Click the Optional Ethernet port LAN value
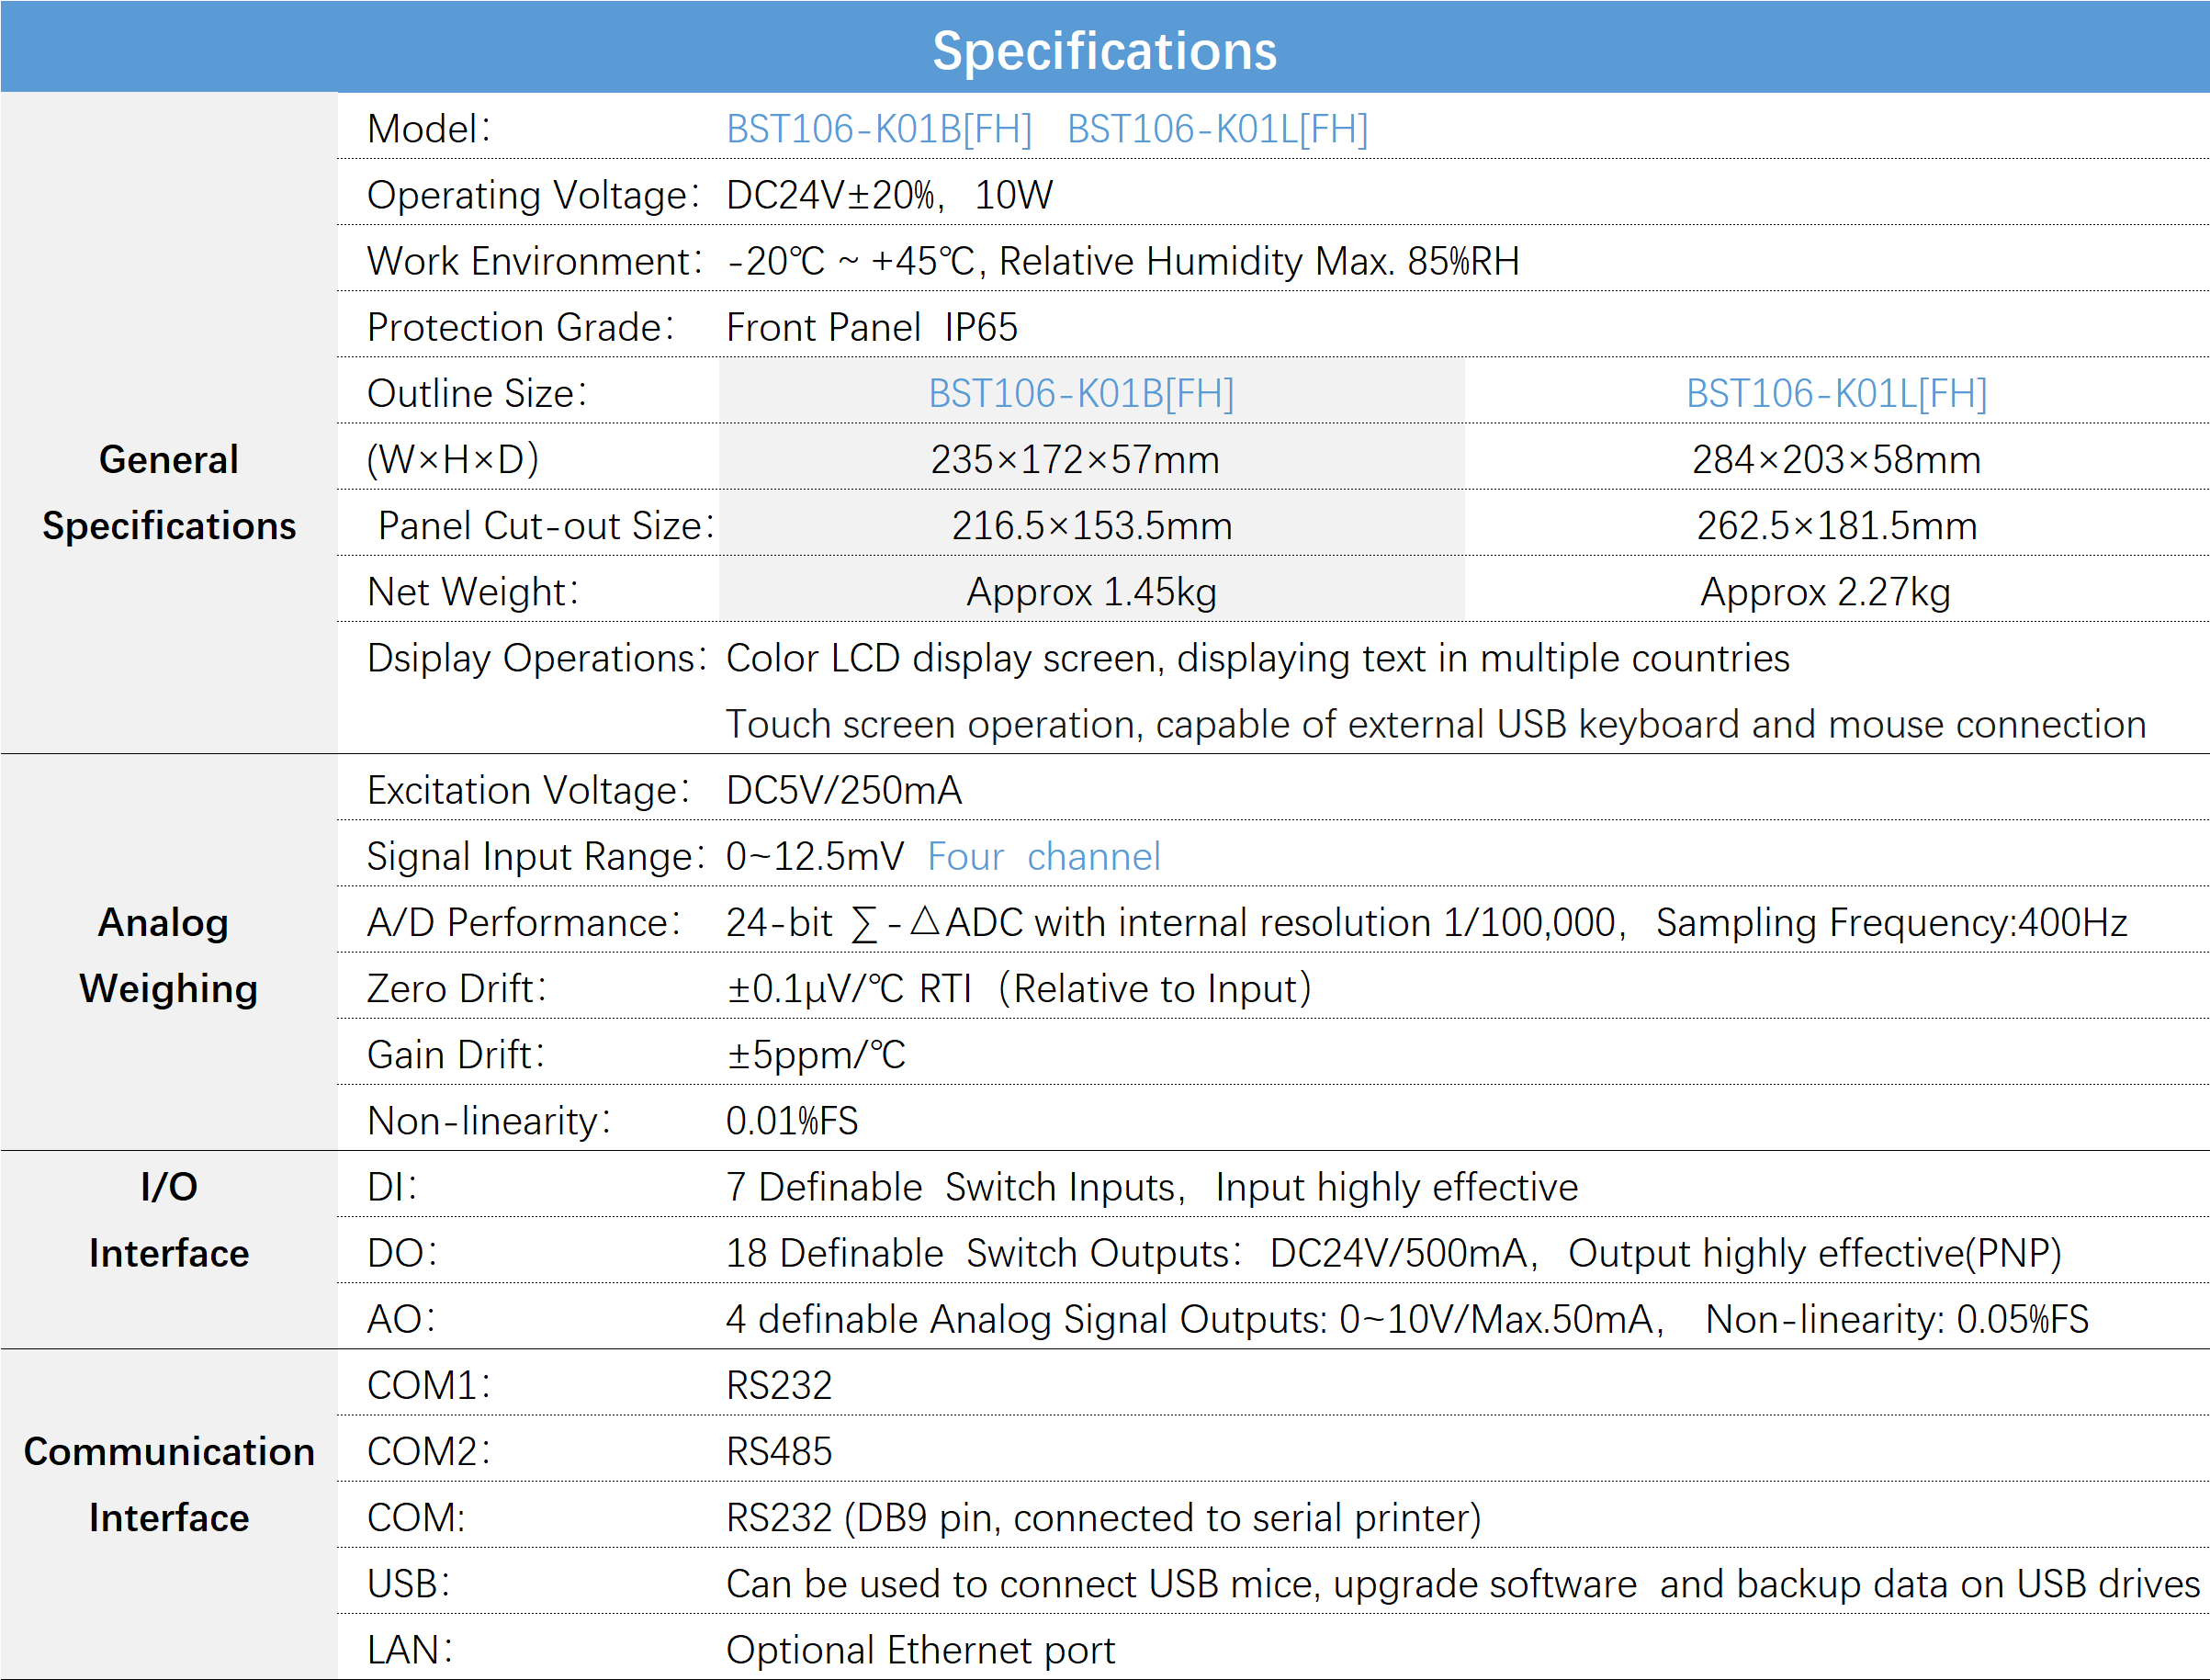 920,1649
